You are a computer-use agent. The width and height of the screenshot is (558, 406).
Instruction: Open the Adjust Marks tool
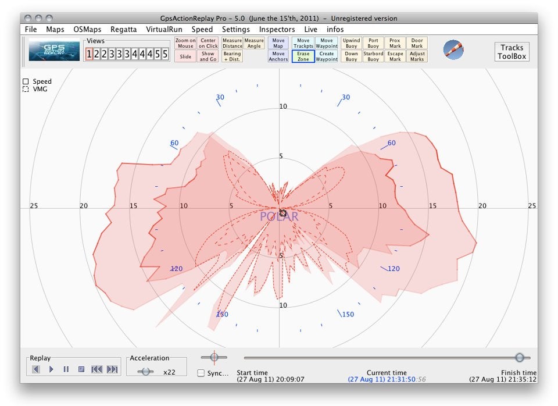(417, 56)
